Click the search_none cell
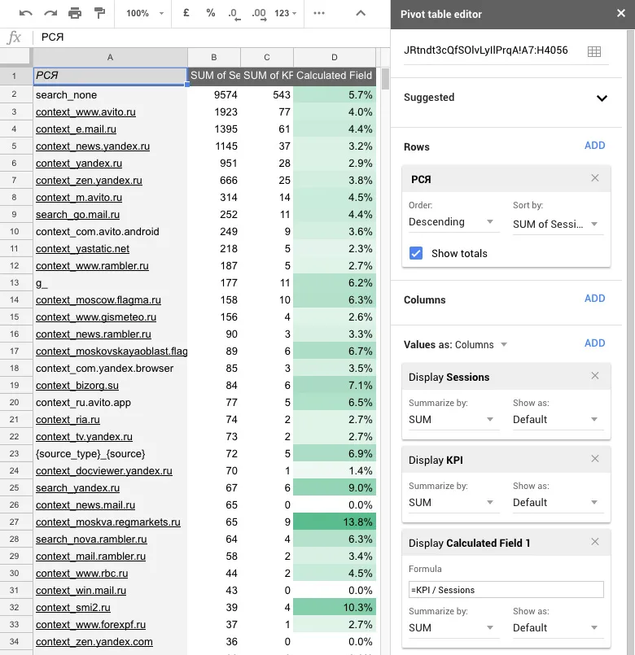 click(110, 95)
